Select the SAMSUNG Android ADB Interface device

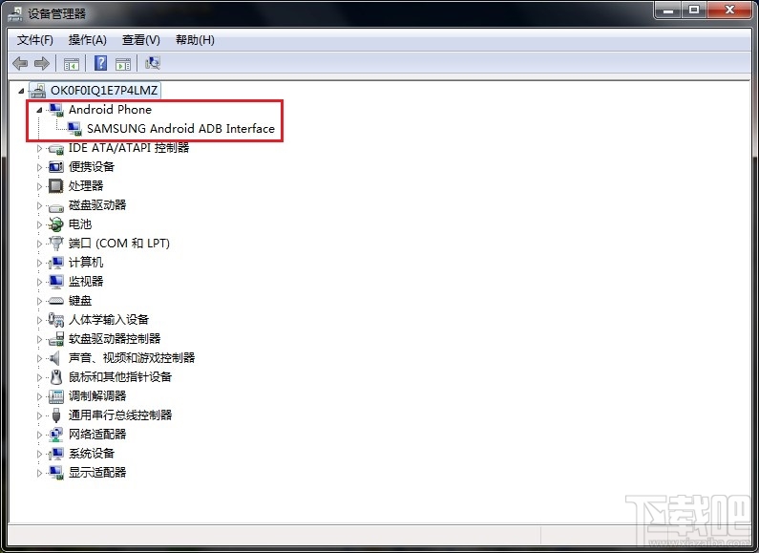point(180,128)
